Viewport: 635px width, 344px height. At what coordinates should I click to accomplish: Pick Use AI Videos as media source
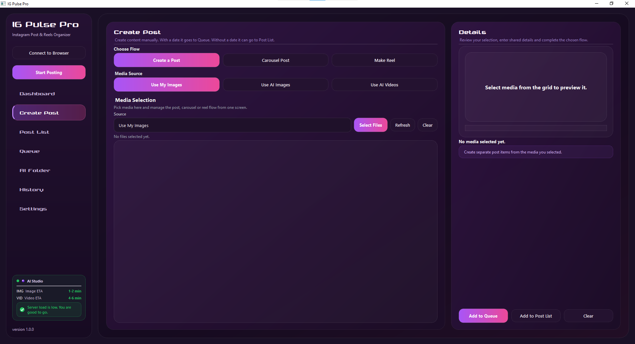384,85
